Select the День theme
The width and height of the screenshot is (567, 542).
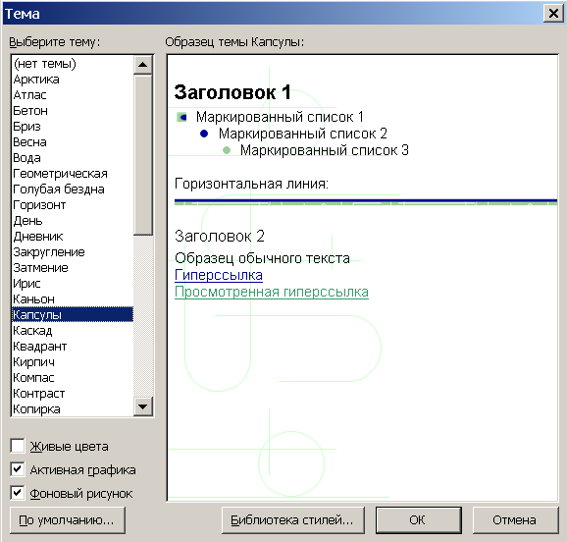point(73,221)
